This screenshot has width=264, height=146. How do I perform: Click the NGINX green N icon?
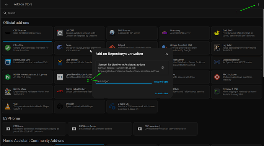[8, 77]
